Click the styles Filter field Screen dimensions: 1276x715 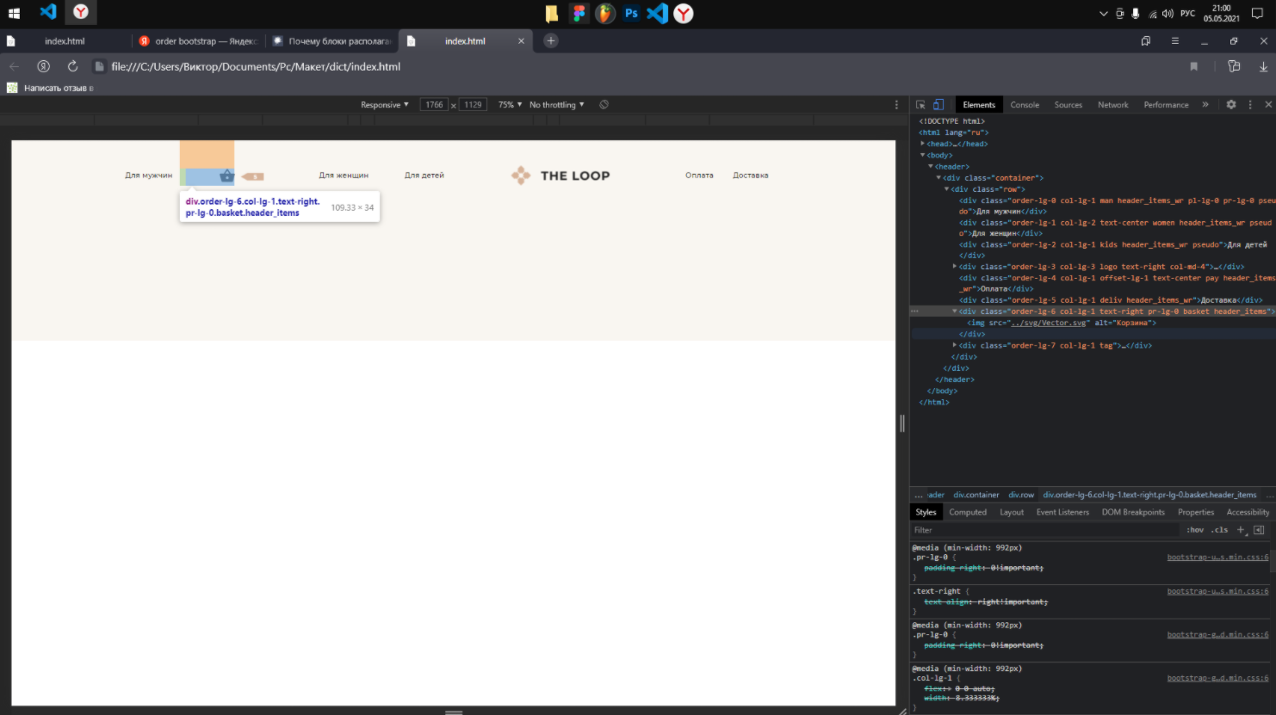coord(1044,530)
